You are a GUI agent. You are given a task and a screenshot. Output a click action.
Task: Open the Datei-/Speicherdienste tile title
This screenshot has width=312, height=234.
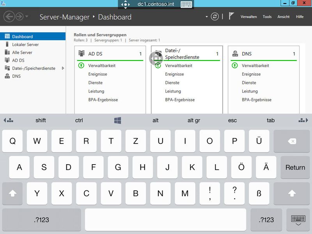click(x=182, y=54)
